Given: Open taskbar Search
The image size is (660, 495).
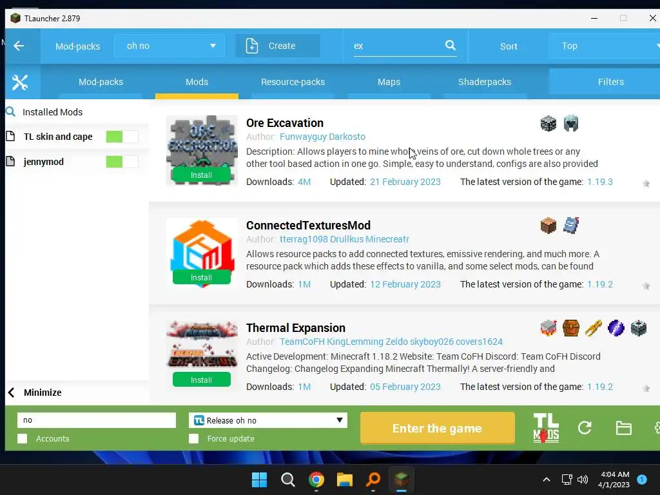Looking at the screenshot, I should [288, 480].
